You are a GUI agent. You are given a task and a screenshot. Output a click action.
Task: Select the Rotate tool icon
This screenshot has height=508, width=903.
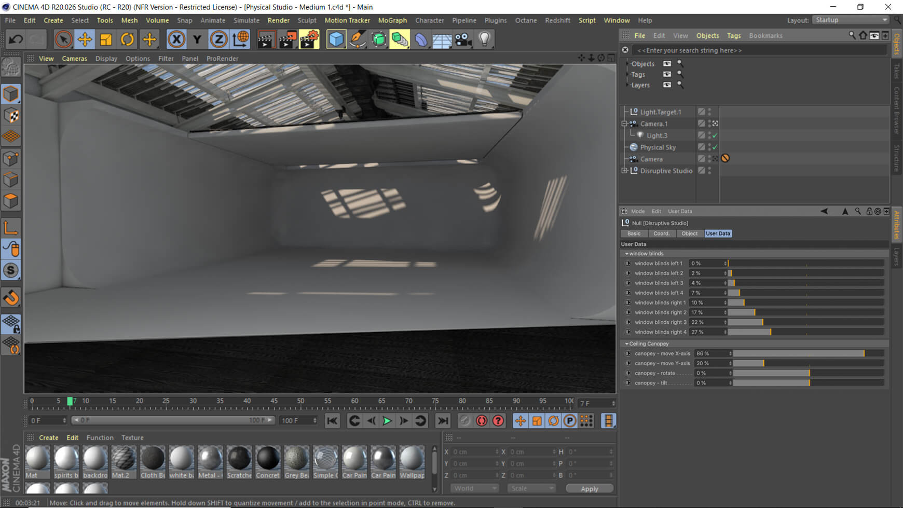[x=127, y=39]
